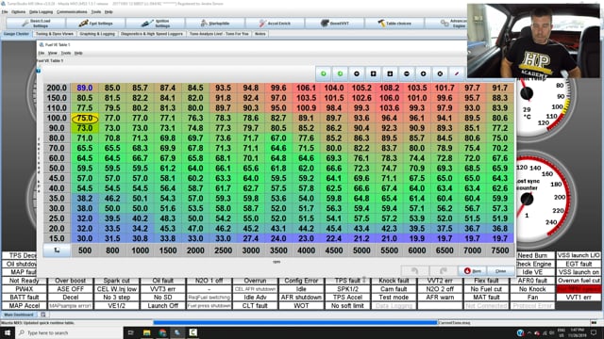The height and width of the screenshot is (339, 604).
Task: Click the Knock fault indicator
Action: 394,281
